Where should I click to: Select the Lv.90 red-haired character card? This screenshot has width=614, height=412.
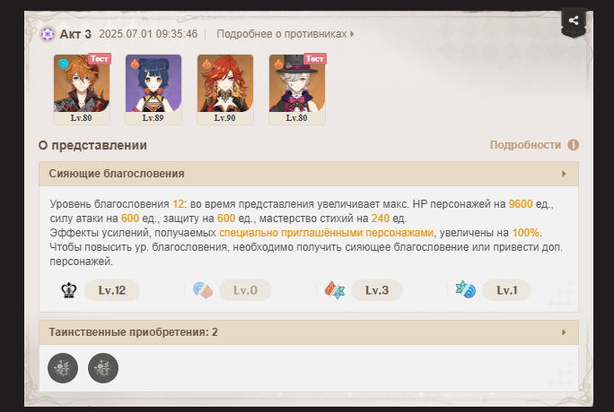pyautogui.click(x=225, y=90)
